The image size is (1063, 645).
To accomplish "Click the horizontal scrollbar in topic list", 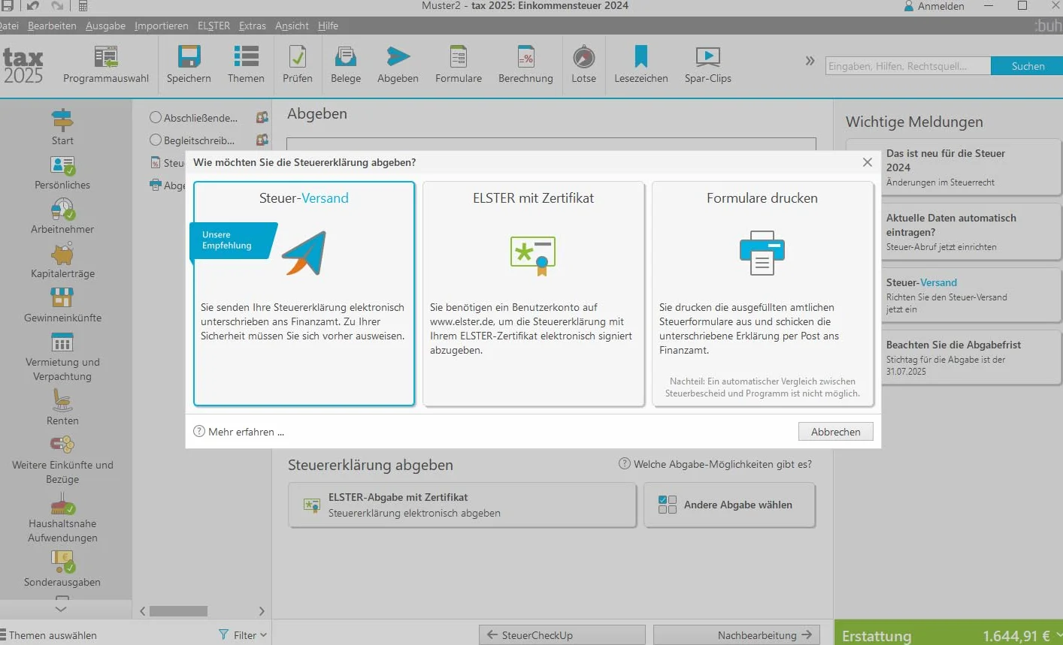I will click(178, 611).
